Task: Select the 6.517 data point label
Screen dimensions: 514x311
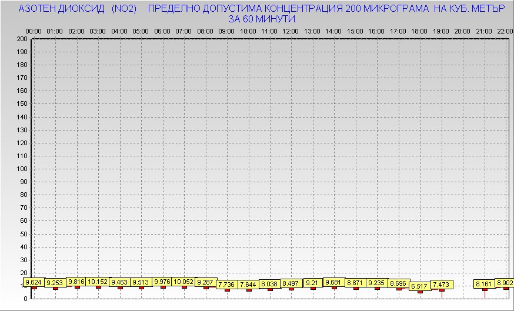Action: tap(419, 286)
